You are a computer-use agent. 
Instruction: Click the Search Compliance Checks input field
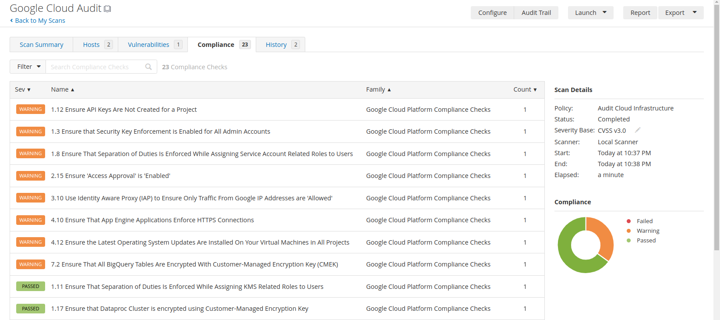pyautogui.click(x=95, y=67)
